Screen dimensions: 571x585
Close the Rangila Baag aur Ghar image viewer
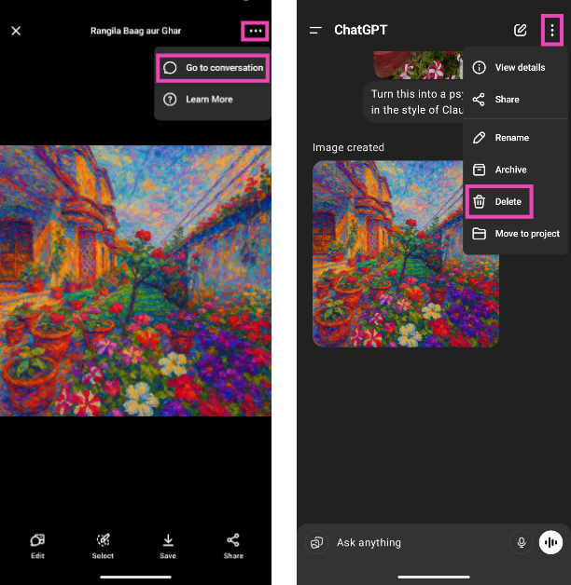pyautogui.click(x=16, y=31)
